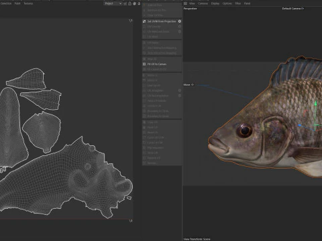Click the Fit UV to Canvas icon
The image size is (322, 241).
pos(144,64)
